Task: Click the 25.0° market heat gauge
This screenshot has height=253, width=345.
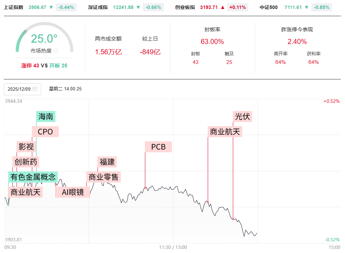Action: pyautogui.click(x=44, y=38)
